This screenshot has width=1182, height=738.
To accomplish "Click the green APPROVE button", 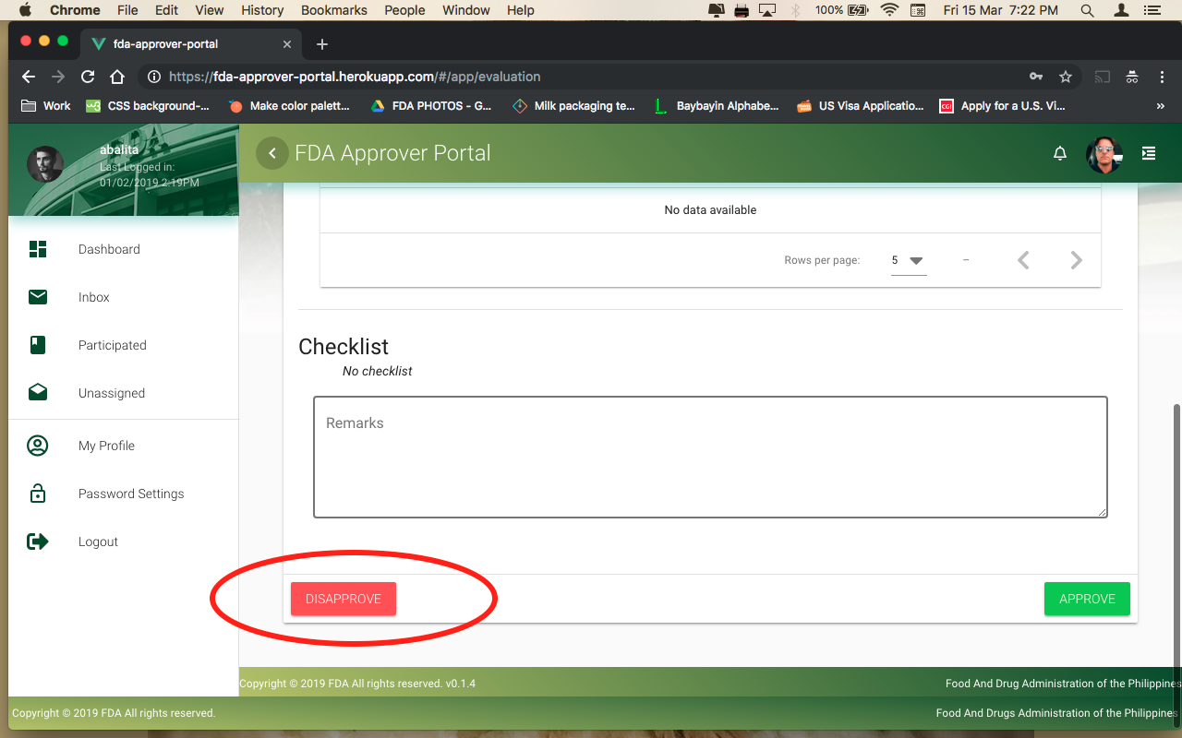I will (x=1087, y=599).
